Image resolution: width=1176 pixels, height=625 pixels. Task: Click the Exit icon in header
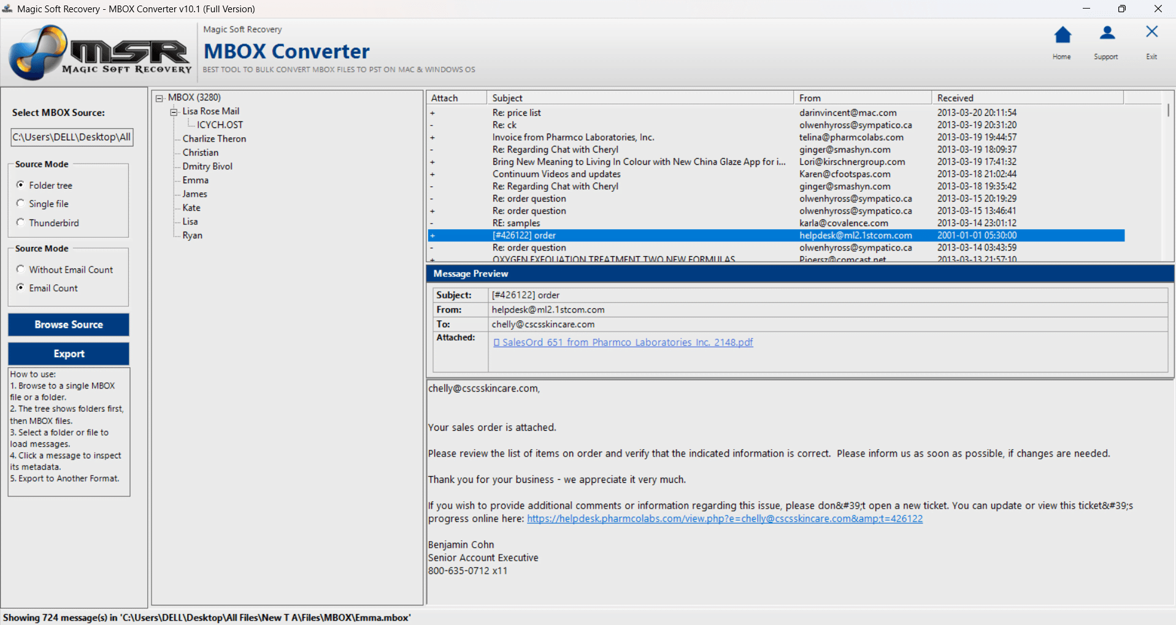pos(1151,42)
